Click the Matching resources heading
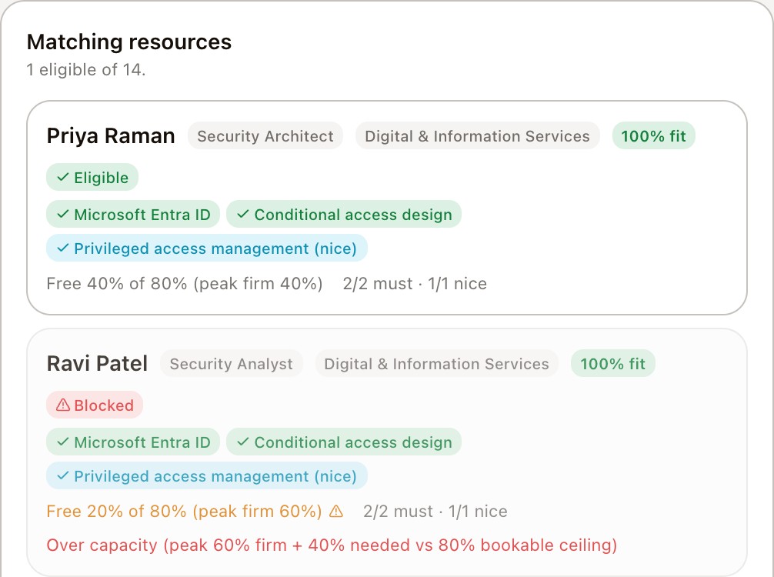This screenshot has width=774, height=577. coord(128,42)
